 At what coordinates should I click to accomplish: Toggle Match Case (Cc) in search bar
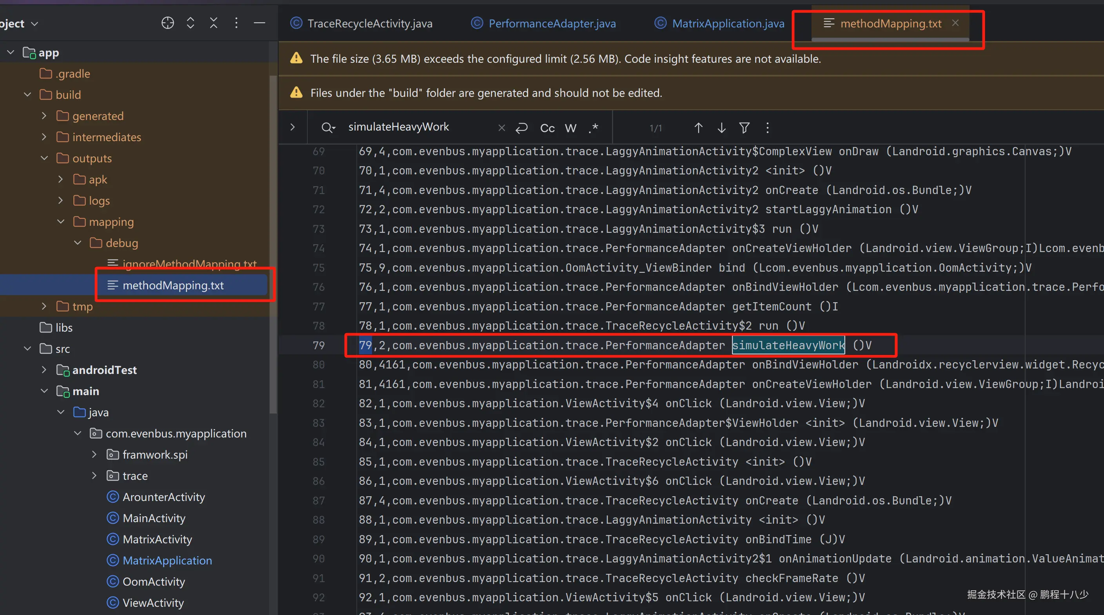[547, 128]
